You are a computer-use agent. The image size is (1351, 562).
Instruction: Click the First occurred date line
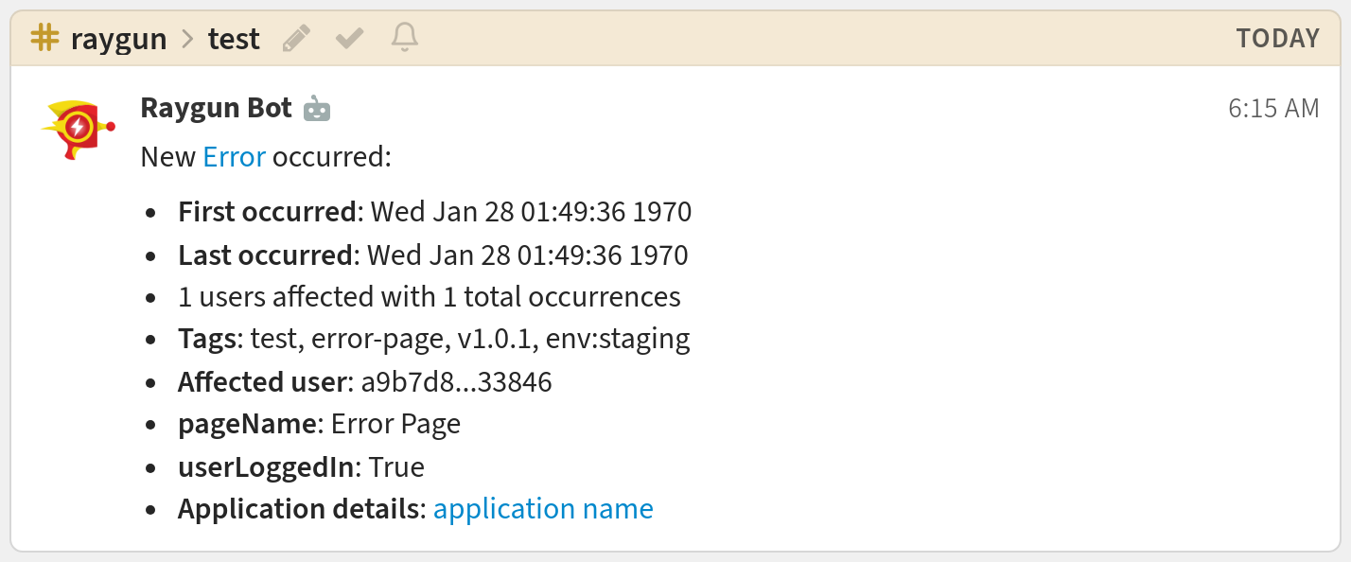[434, 212]
